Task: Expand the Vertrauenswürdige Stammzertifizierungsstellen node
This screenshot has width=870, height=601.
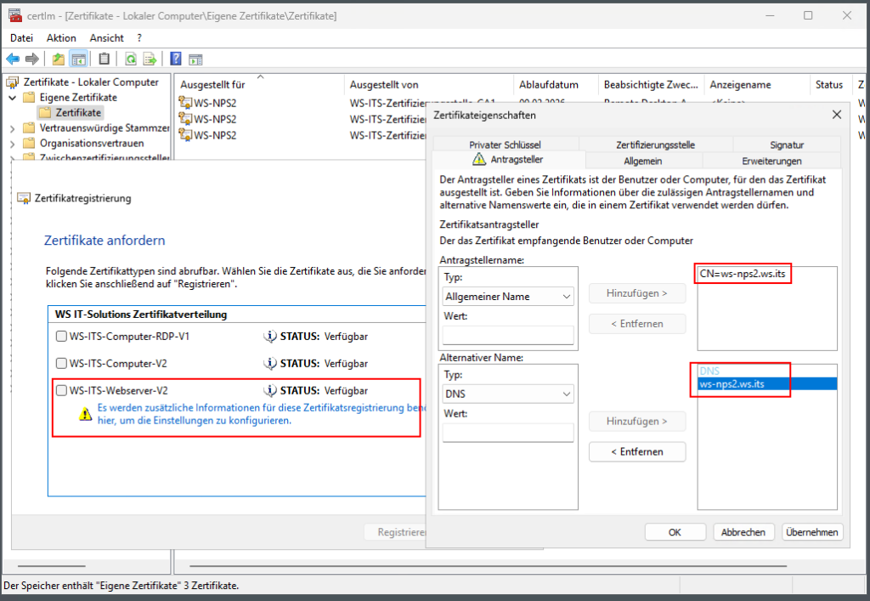Action: tap(12, 128)
